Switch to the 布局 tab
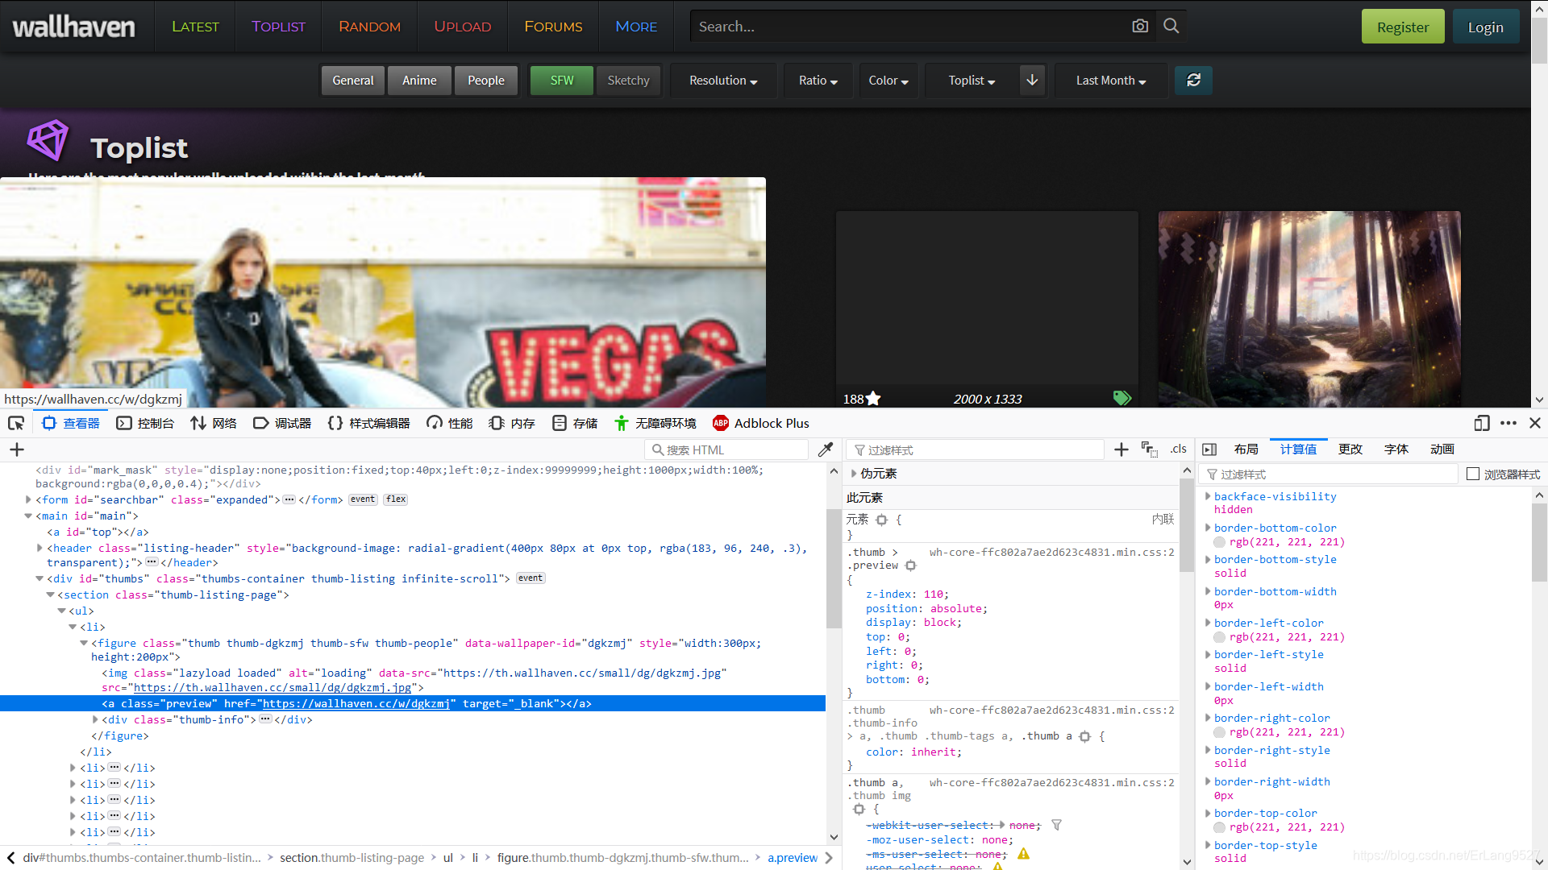Screen dimensions: 1548x870 pos(1246,449)
